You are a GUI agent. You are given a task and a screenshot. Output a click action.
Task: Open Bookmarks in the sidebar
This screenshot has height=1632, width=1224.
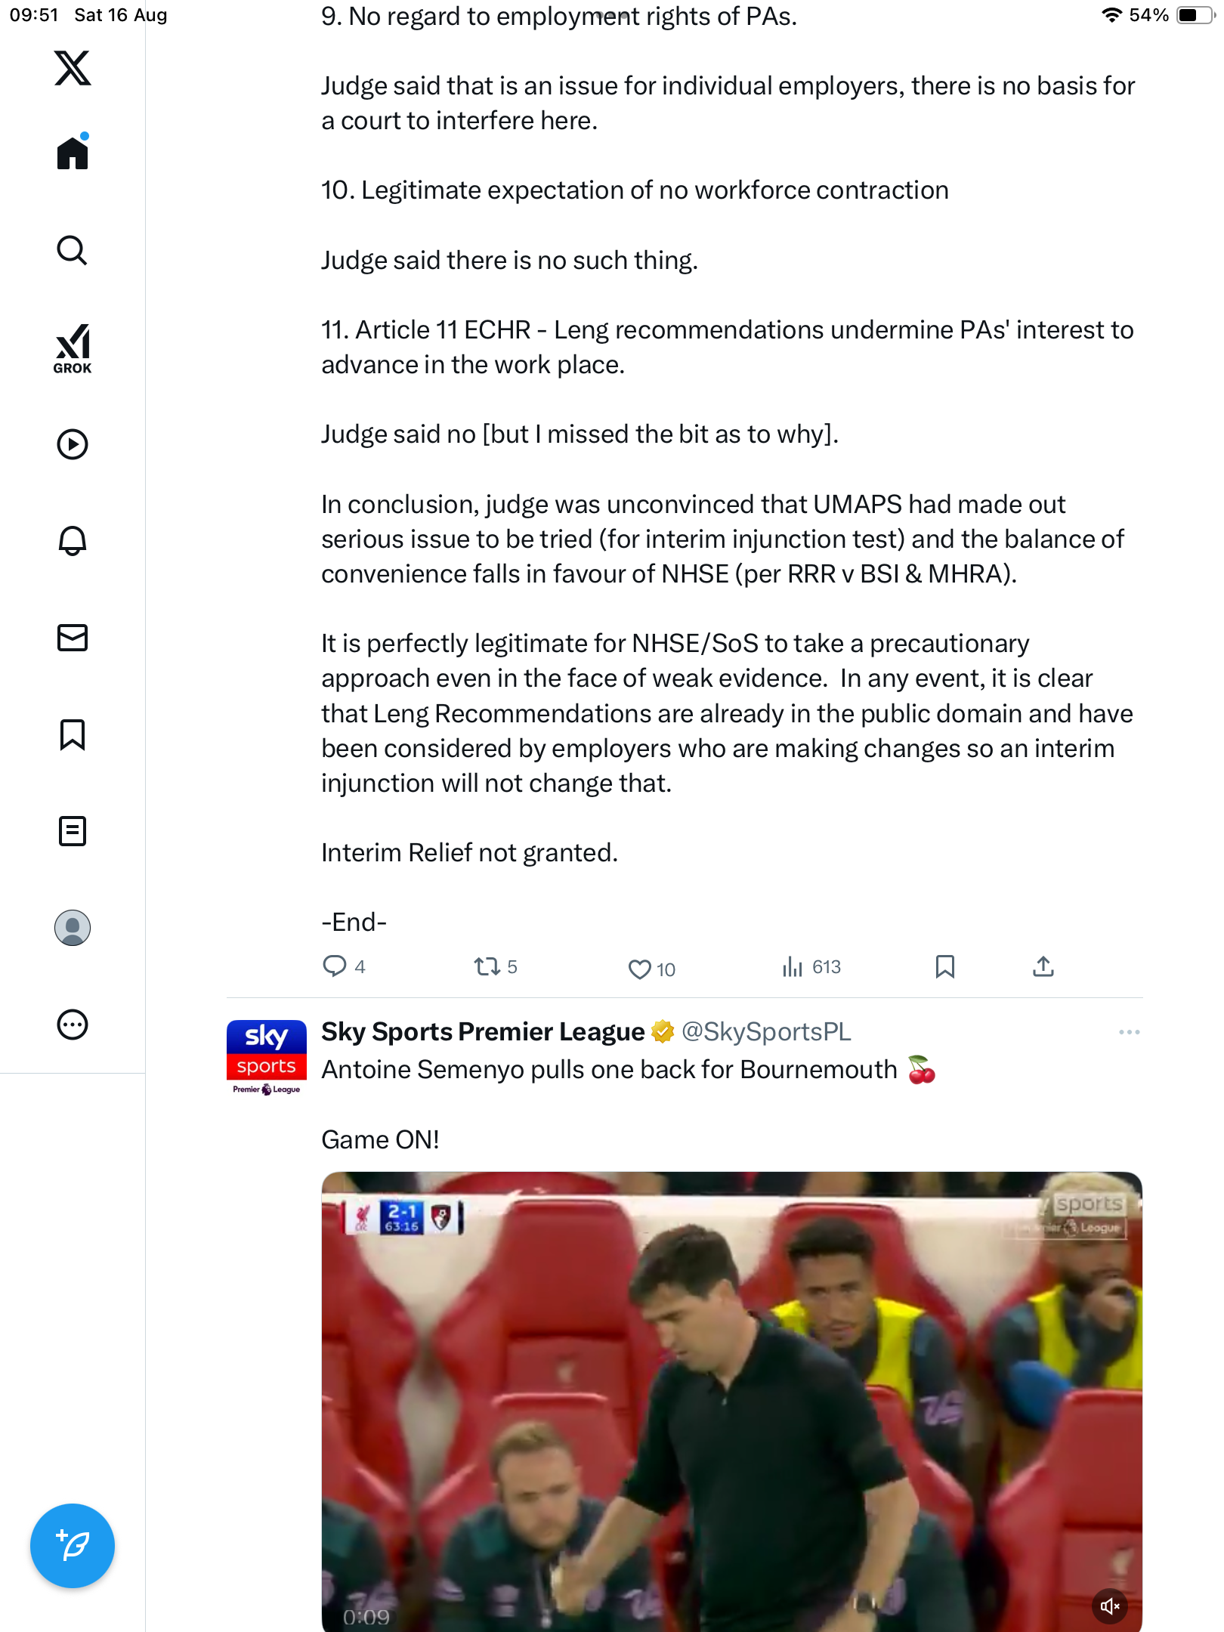click(x=73, y=734)
